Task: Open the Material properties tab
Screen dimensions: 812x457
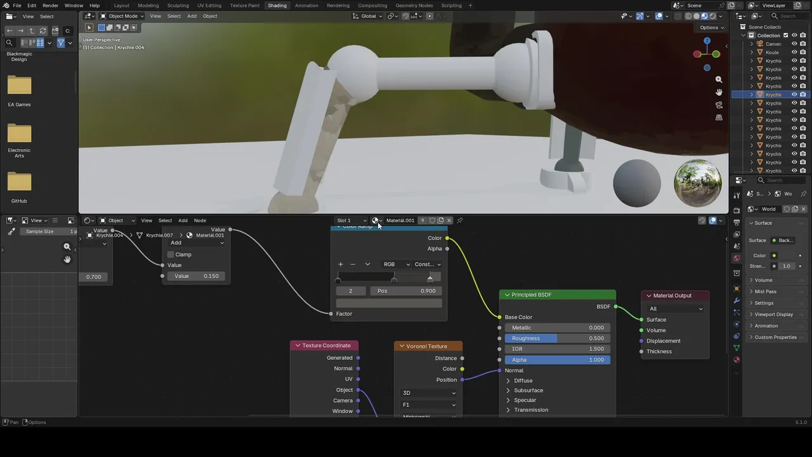Action: tap(737, 360)
